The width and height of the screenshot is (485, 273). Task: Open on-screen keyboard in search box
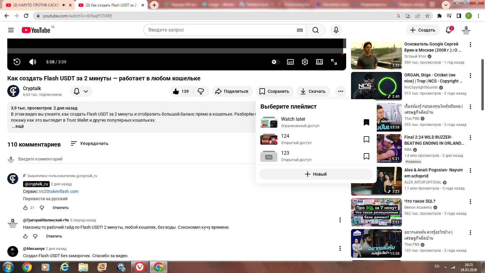point(300,30)
